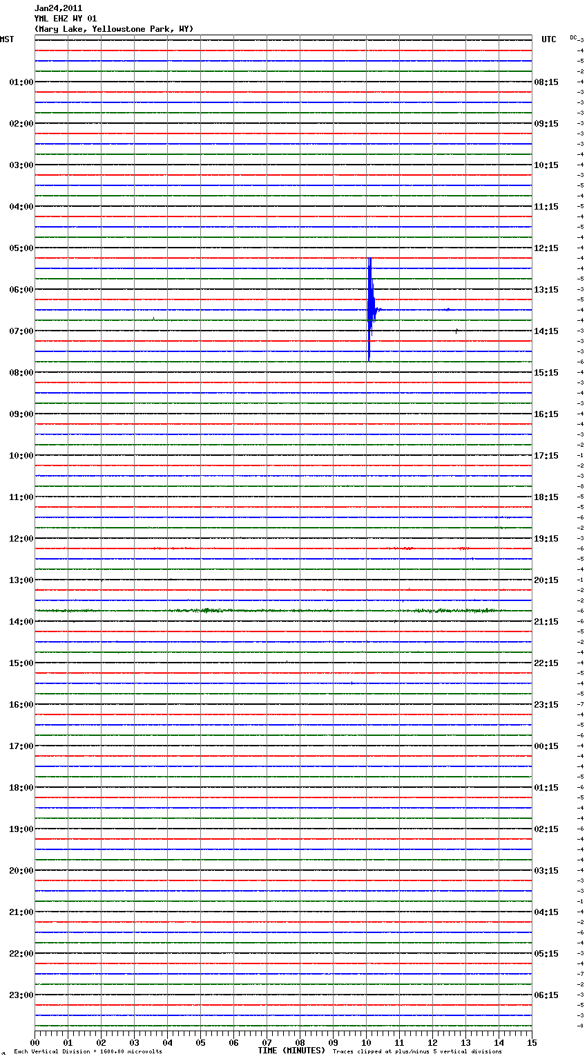Click "(Mary Lake, Yellowstone Park, WY)" subtitle
The width and height of the screenshot is (587, 1061).
point(114,29)
